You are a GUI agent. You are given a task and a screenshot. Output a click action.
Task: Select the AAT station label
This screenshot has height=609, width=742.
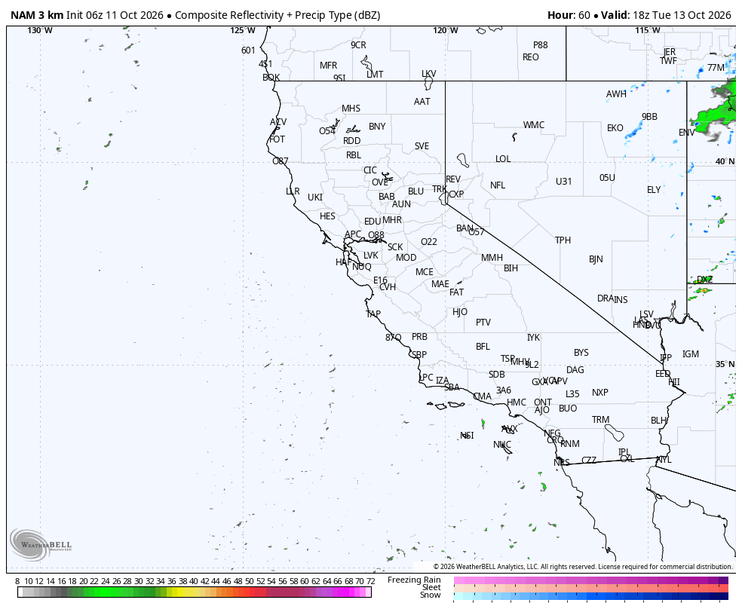[x=422, y=103]
